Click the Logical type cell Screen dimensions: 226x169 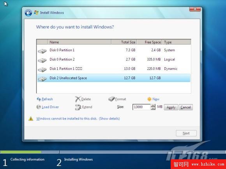click(x=169, y=59)
